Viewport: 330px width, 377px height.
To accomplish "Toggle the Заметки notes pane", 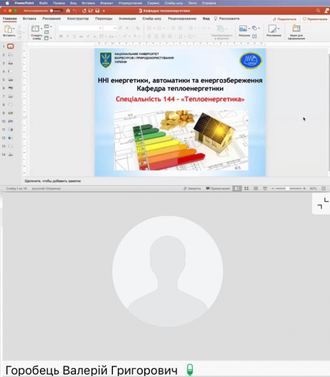I will [x=192, y=189].
